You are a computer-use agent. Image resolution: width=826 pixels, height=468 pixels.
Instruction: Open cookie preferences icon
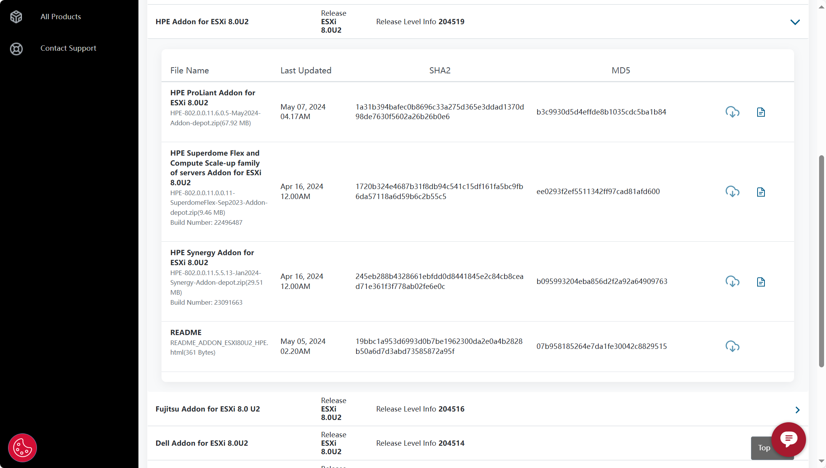pyautogui.click(x=22, y=448)
